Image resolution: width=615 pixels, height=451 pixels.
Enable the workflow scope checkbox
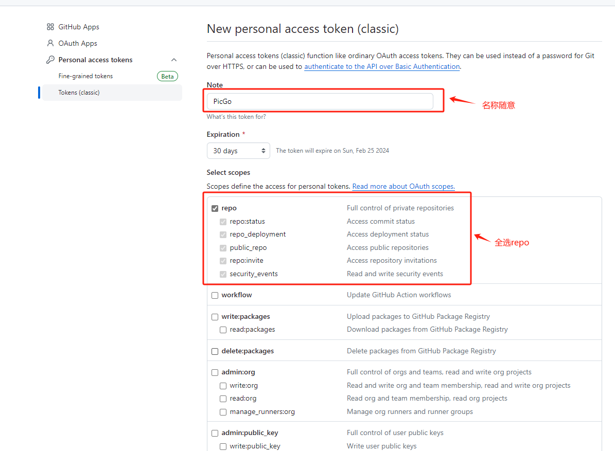tap(215, 295)
